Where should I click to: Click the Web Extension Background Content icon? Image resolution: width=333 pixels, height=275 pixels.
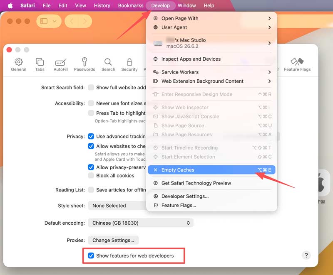[156, 81]
